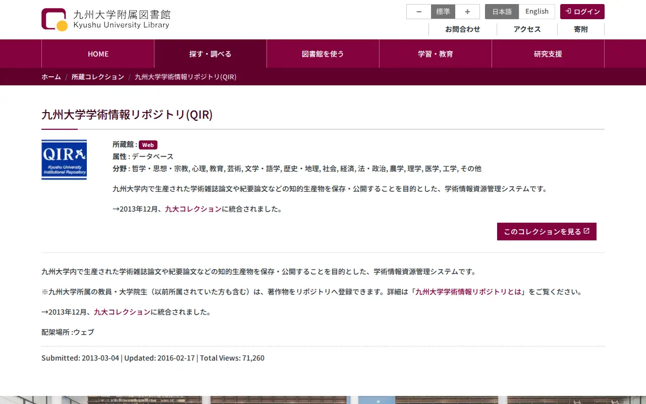Open 図書館を使う menu
This screenshot has width=646, height=404.
coord(323,54)
